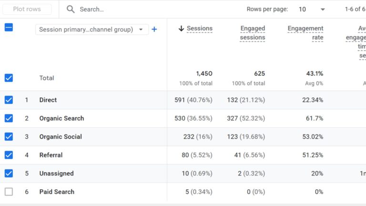Click the Sessions sort arrow icon
The height and width of the screenshot is (206, 366).
[181, 29]
